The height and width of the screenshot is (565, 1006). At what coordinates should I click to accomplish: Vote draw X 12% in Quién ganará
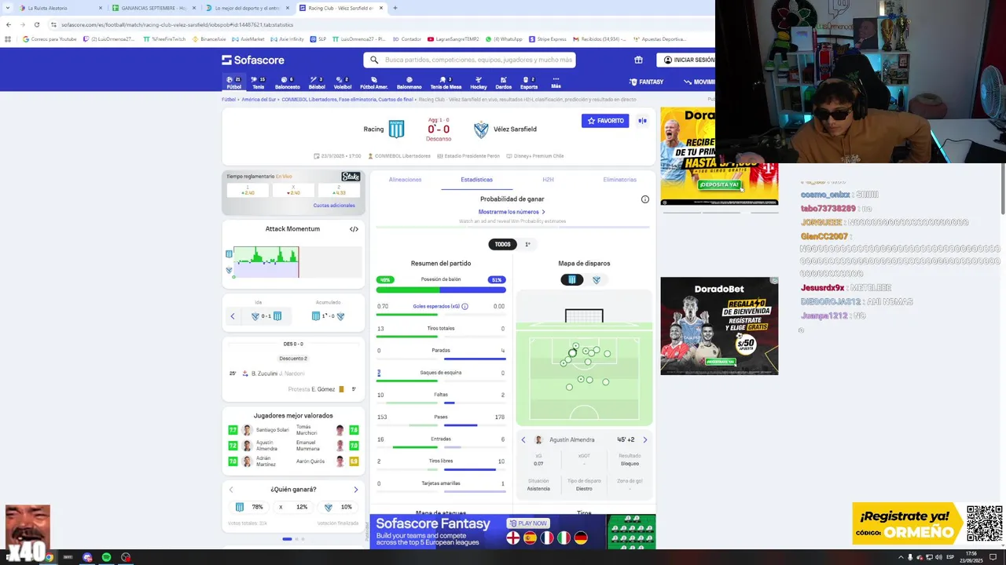(x=294, y=507)
